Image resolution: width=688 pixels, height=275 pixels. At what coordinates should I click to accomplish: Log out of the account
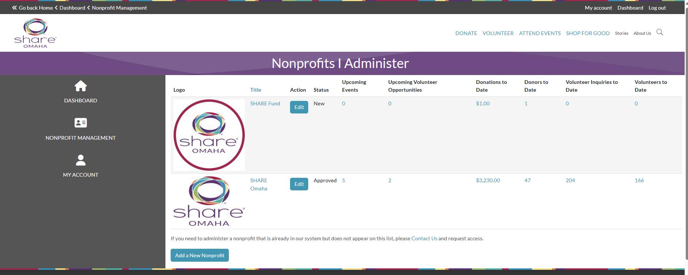coord(657,8)
